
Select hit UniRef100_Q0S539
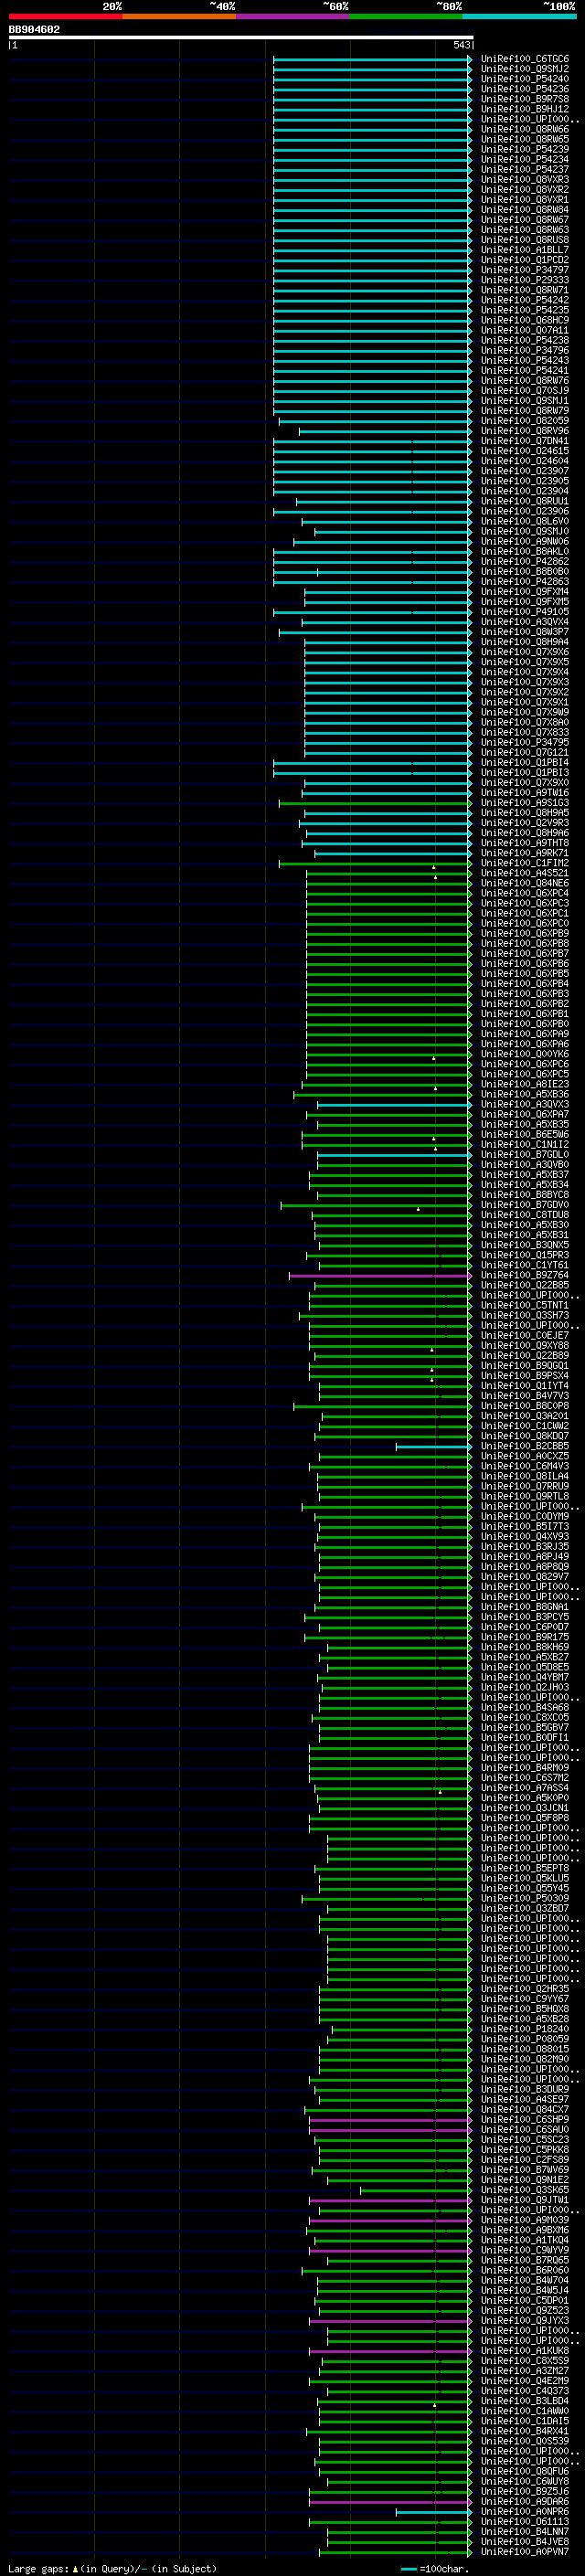point(525,2441)
